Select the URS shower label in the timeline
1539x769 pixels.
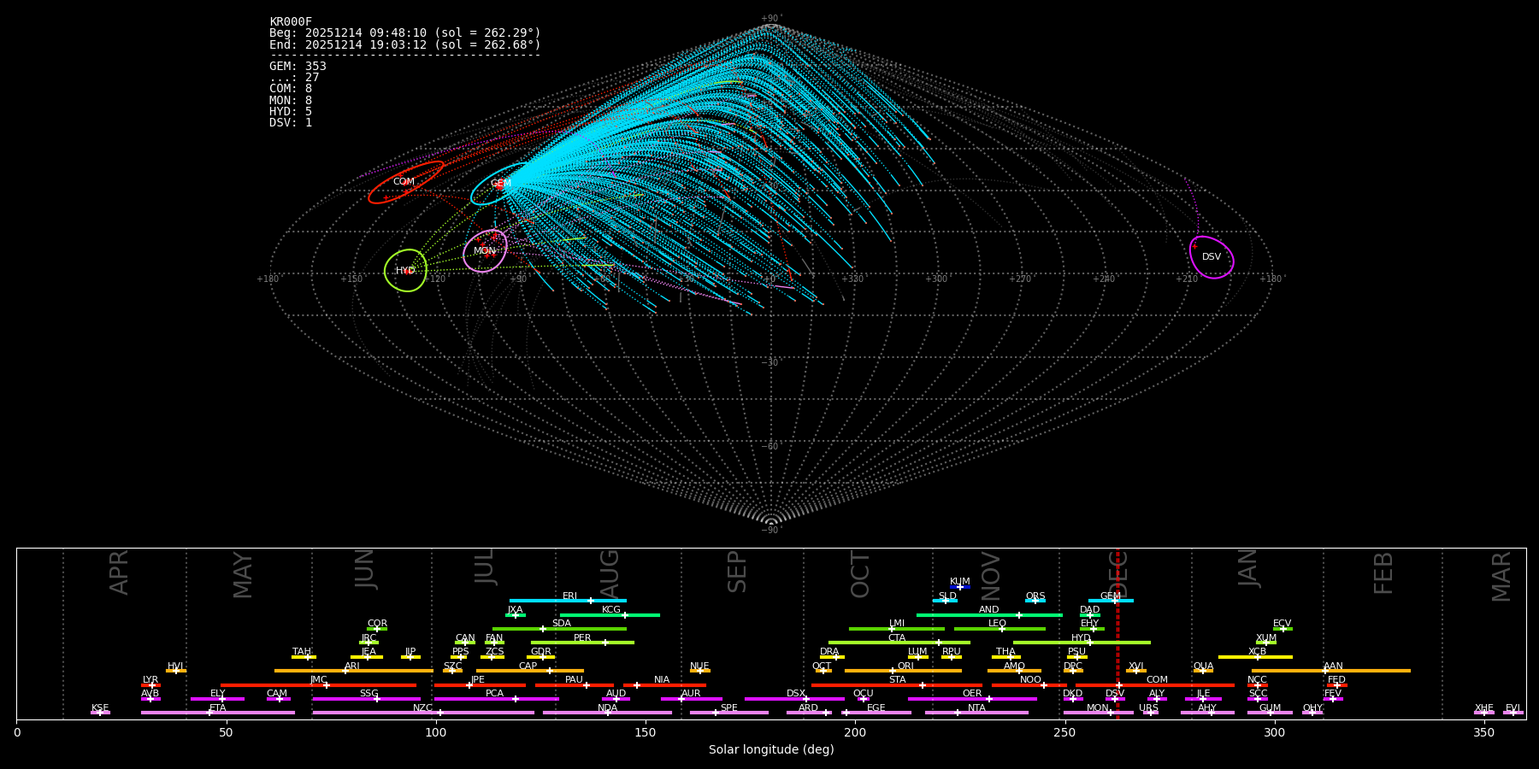click(1148, 708)
